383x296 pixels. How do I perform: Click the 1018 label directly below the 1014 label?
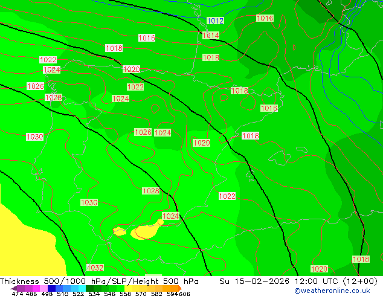(211, 57)
